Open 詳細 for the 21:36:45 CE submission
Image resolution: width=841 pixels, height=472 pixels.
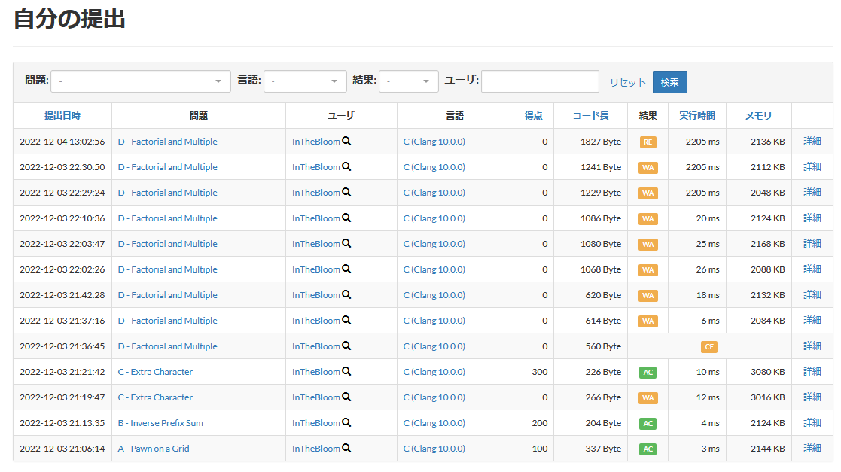[x=812, y=346]
